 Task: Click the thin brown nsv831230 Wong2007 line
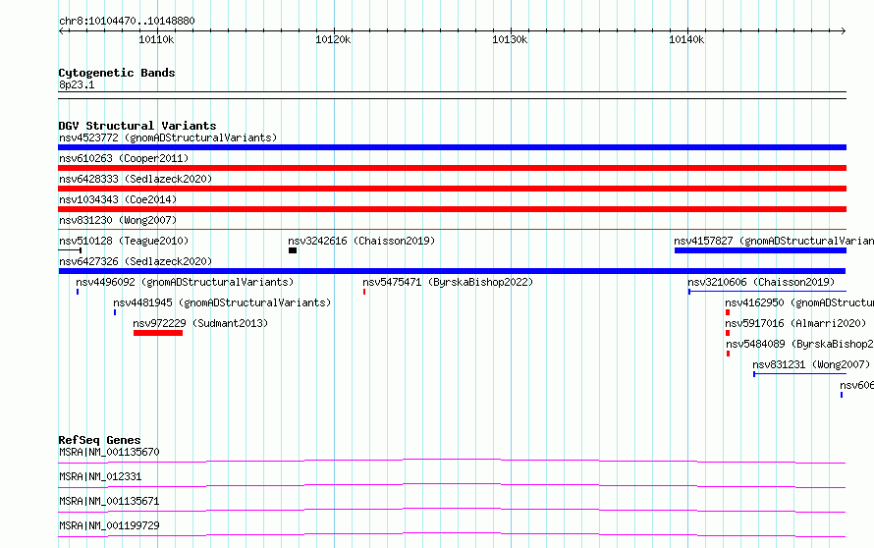(452, 229)
